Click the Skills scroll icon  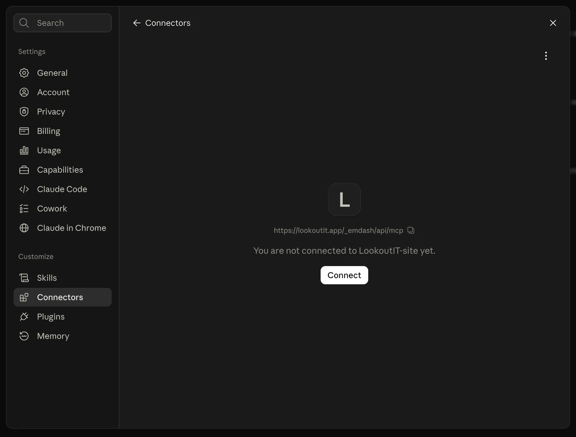[24, 278]
